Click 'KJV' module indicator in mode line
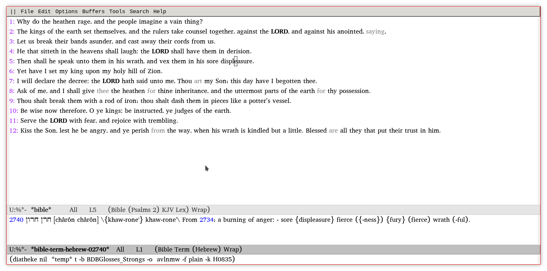Viewport: 547px width, 271px height. 167,210
